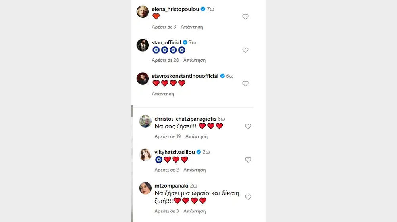
Task: Click mtzompanaki's avatar image
Action: (x=145, y=188)
